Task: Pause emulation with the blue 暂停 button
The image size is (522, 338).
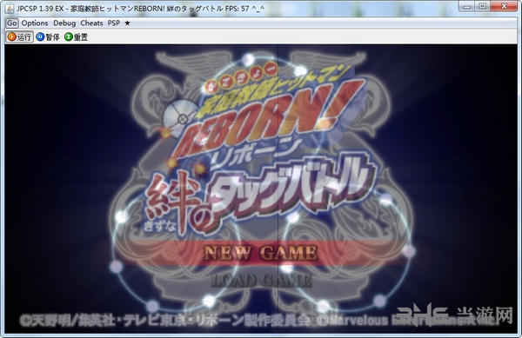Action: coord(48,36)
